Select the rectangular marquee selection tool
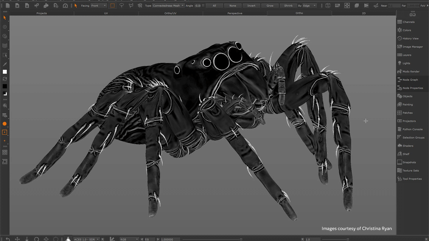429x241 pixels. 112,5
